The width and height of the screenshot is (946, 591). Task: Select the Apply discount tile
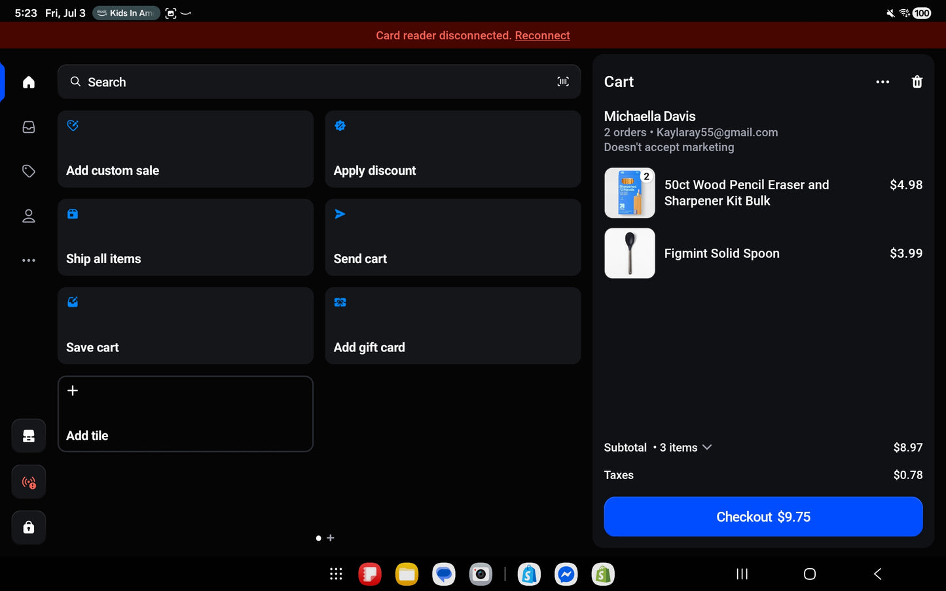pos(453,149)
